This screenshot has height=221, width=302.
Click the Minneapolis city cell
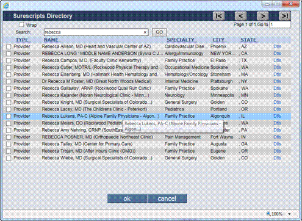point(222,95)
